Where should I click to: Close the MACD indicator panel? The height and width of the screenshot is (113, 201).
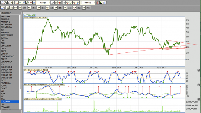198,85
